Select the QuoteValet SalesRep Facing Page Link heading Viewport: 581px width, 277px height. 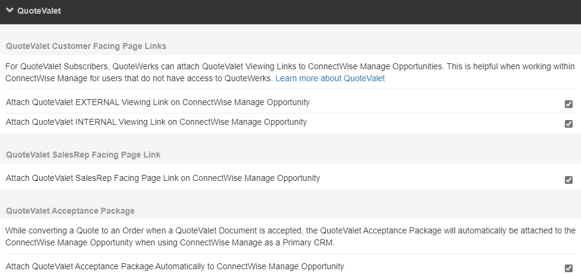pos(83,155)
